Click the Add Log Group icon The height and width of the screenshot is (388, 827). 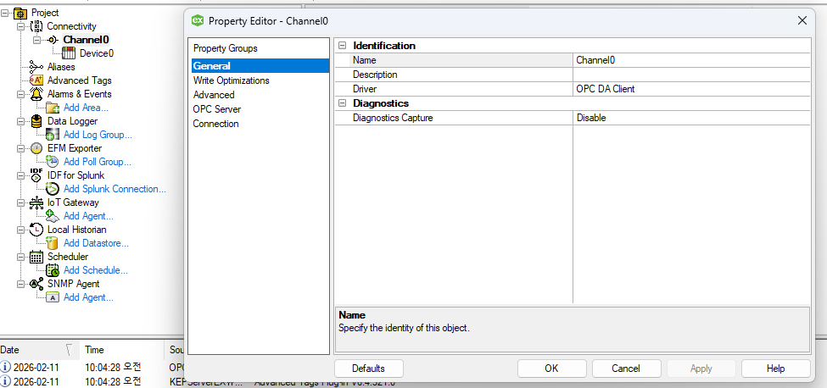point(53,135)
